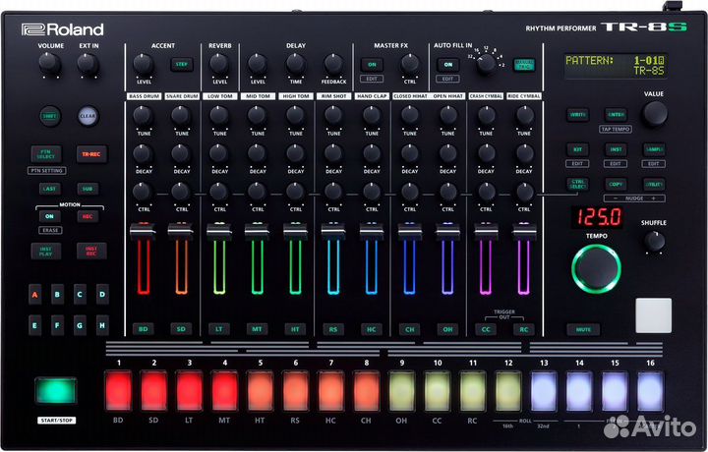
Task: Click the MASTER FX CTRL knob
Action: 409,65
